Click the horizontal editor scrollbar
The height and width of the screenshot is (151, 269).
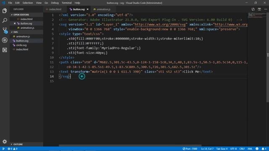click(130, 146)
